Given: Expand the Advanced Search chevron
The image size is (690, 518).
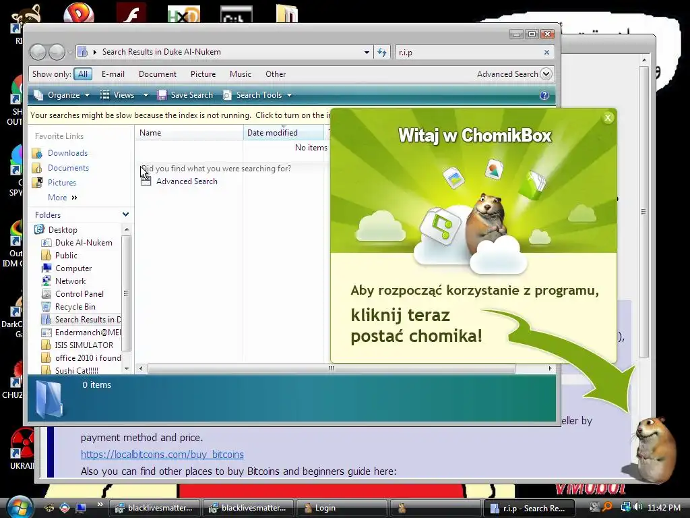Looking at the screenshot, I should tap(546, 74).
